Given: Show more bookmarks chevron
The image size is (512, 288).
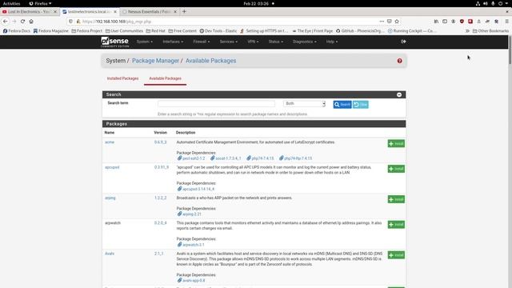Looking at the screenshot, I should coord(467,30).
